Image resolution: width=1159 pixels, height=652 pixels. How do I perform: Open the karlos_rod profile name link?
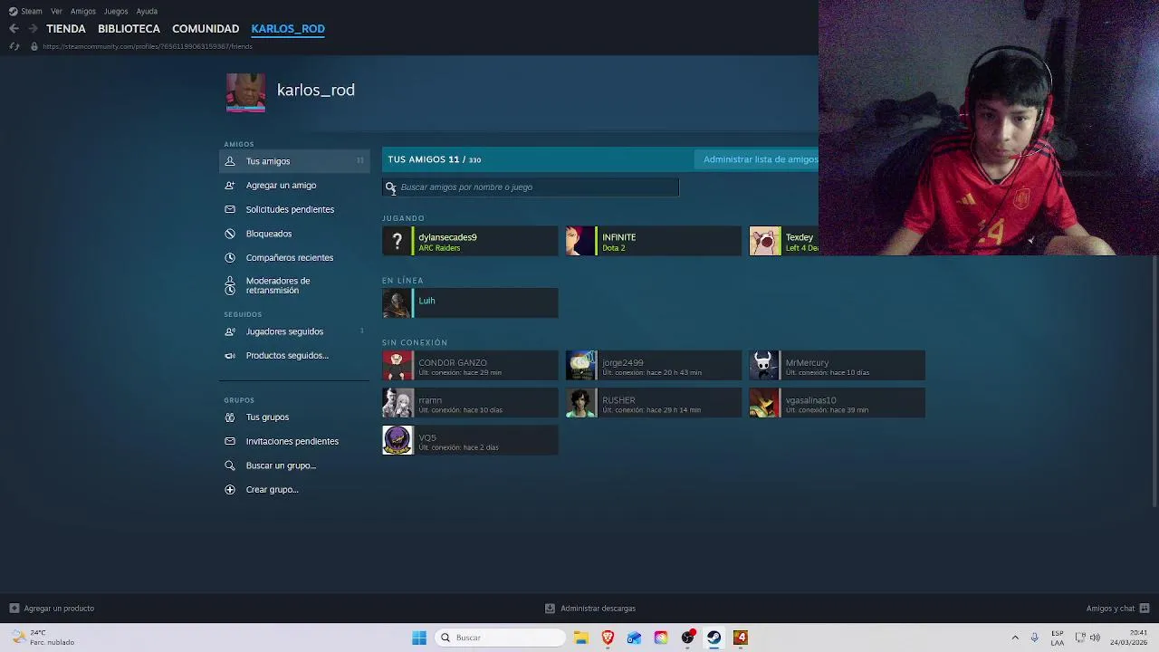pos(316,90)
